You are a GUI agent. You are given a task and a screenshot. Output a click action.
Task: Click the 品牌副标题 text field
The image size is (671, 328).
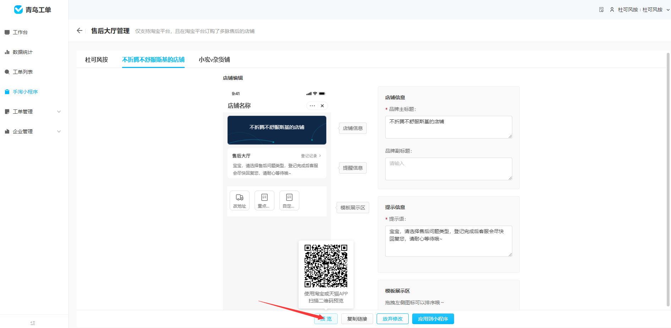click(x=449, y=169)
